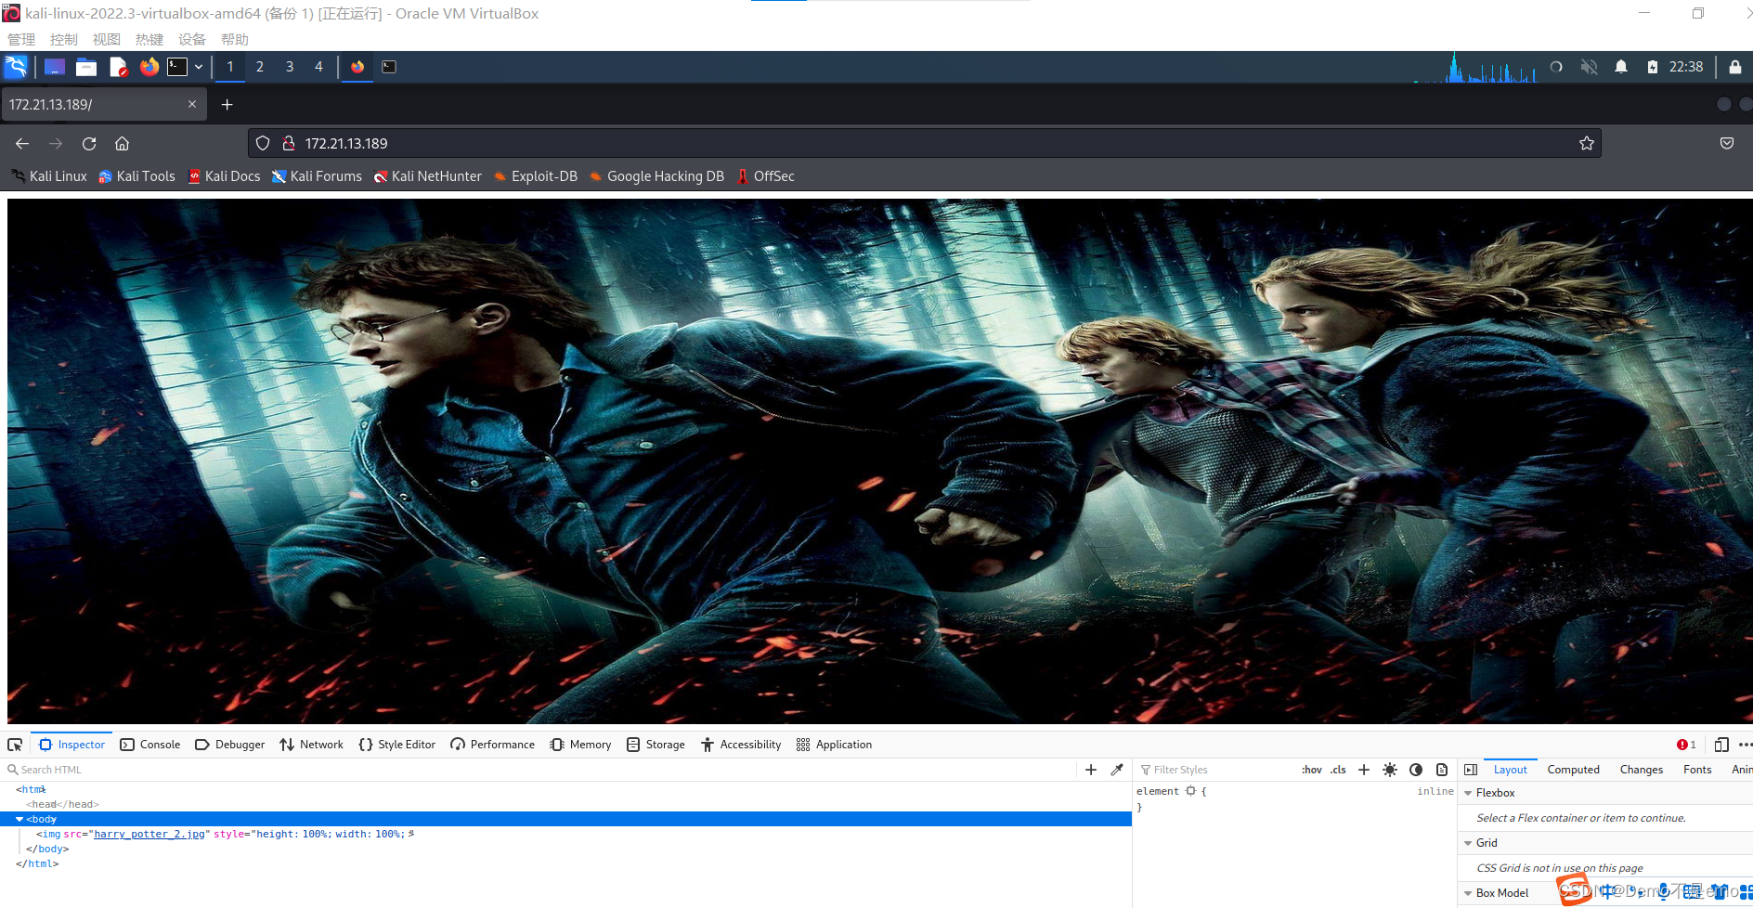The image size is (1753, 908).
Task: Switch to the Application tab
Action: pos(834,745)
